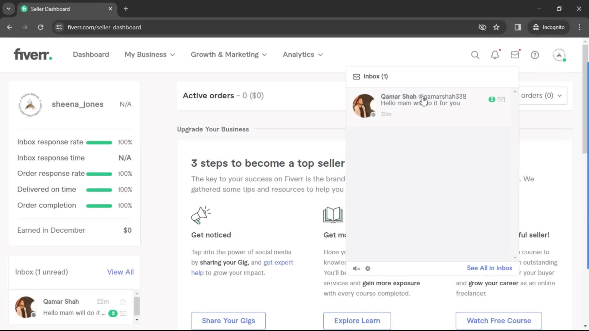Open a new browser tab
The width and height of the screenshot is (589, 331).
coord(126,9)
